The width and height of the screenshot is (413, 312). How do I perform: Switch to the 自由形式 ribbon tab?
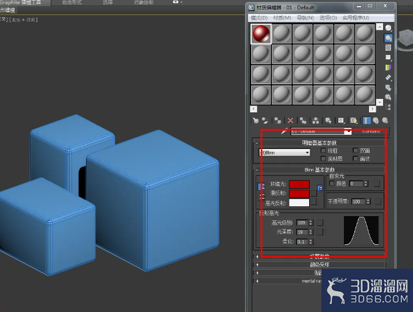pyautogui.click(x=72, y=2)
